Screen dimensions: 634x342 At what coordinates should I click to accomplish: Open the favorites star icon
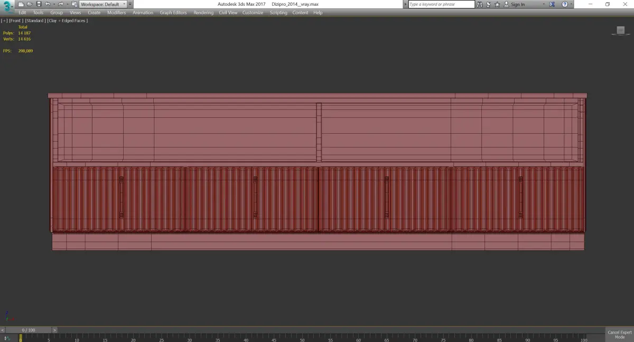point(498,4)
